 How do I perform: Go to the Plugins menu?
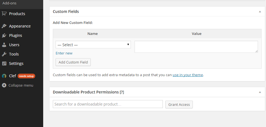click(15, 35)
